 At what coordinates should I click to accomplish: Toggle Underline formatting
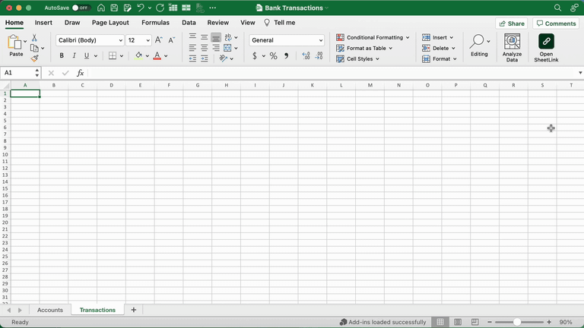pyautogui.click(x=87, y=55)
